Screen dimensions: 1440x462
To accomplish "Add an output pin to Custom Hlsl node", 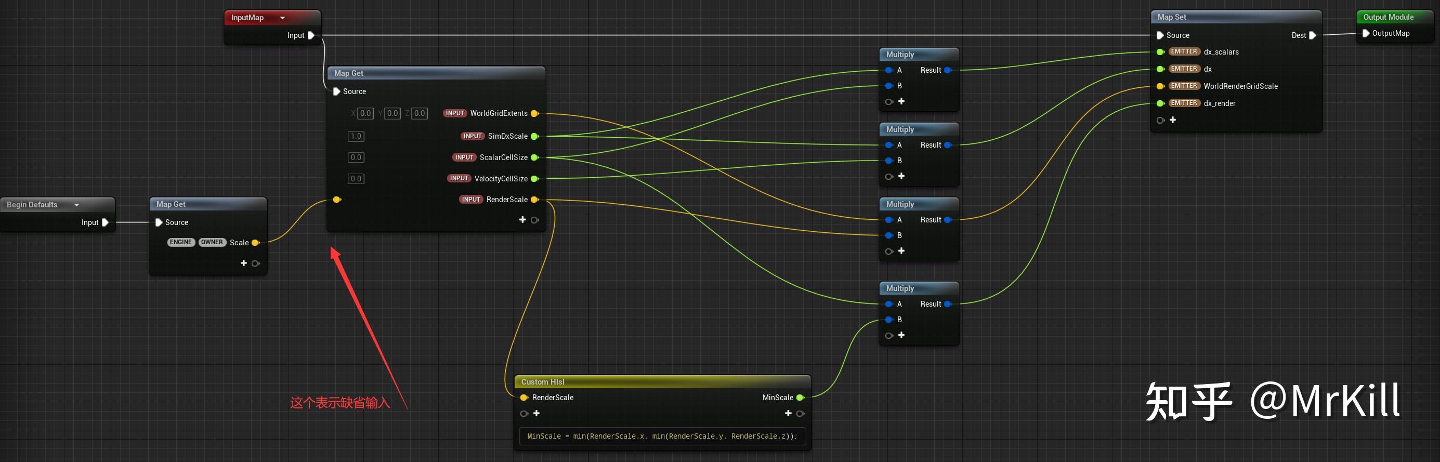I will click(x=788, y=413).
